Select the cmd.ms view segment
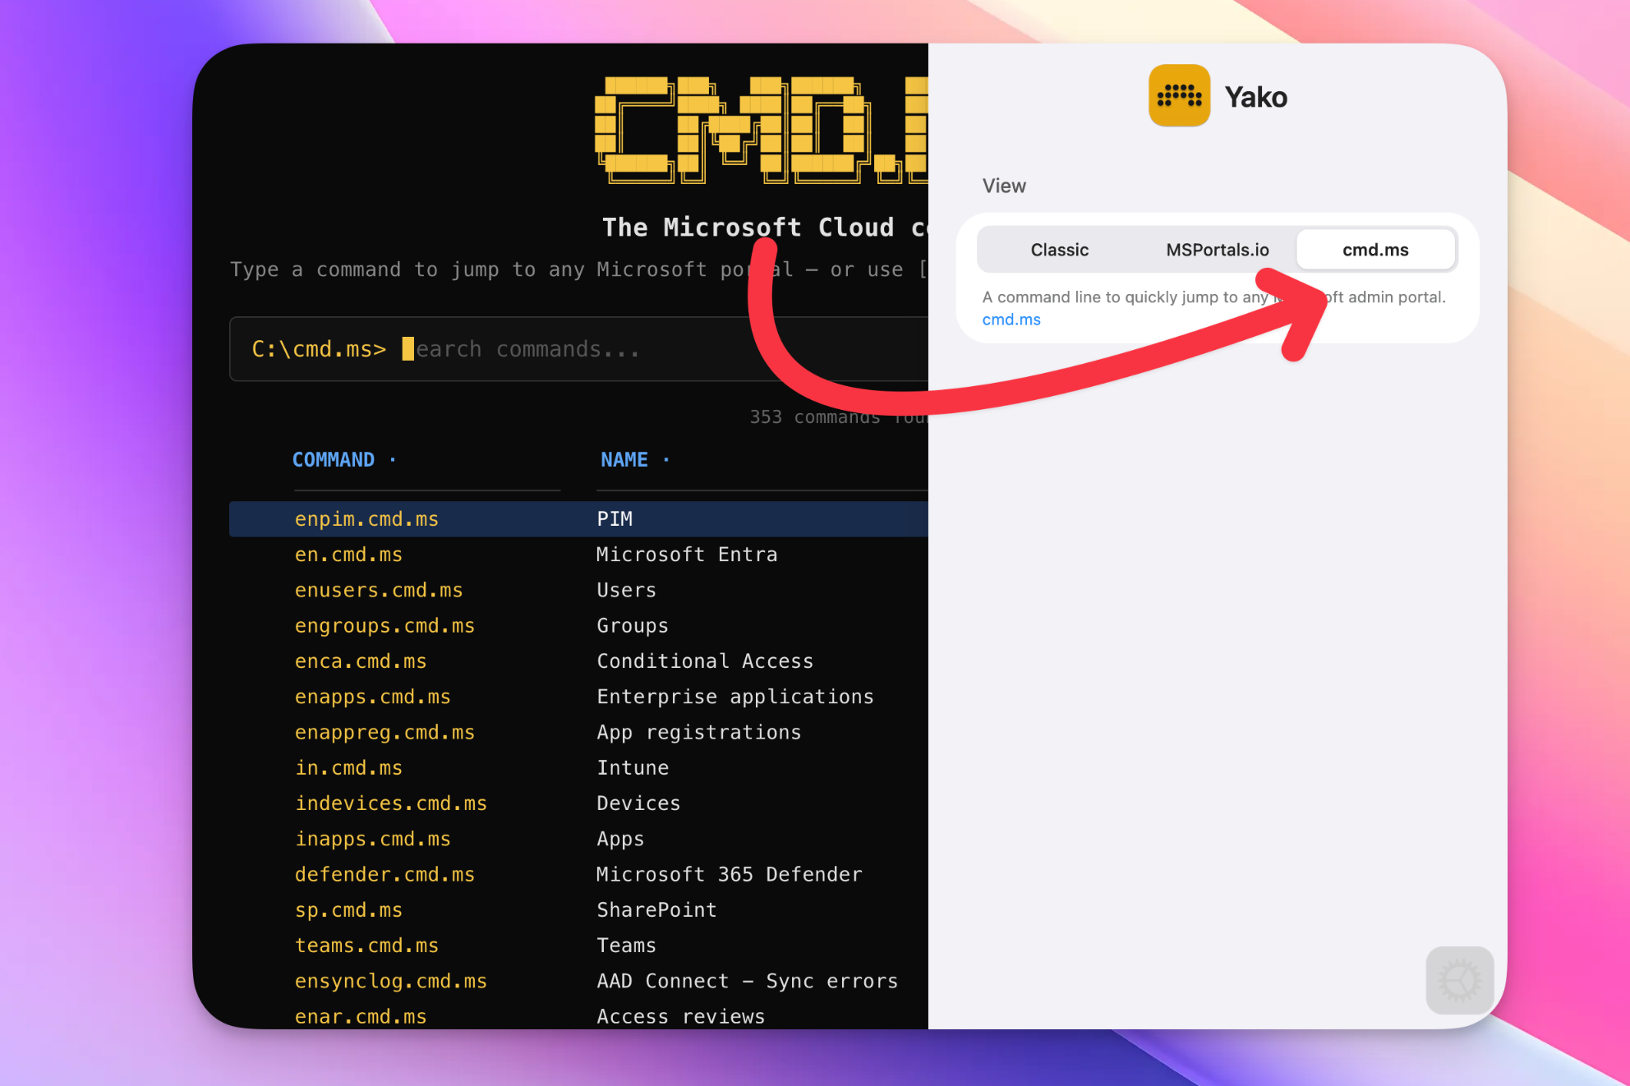 pyautogui.click(x=1374, y=249)
